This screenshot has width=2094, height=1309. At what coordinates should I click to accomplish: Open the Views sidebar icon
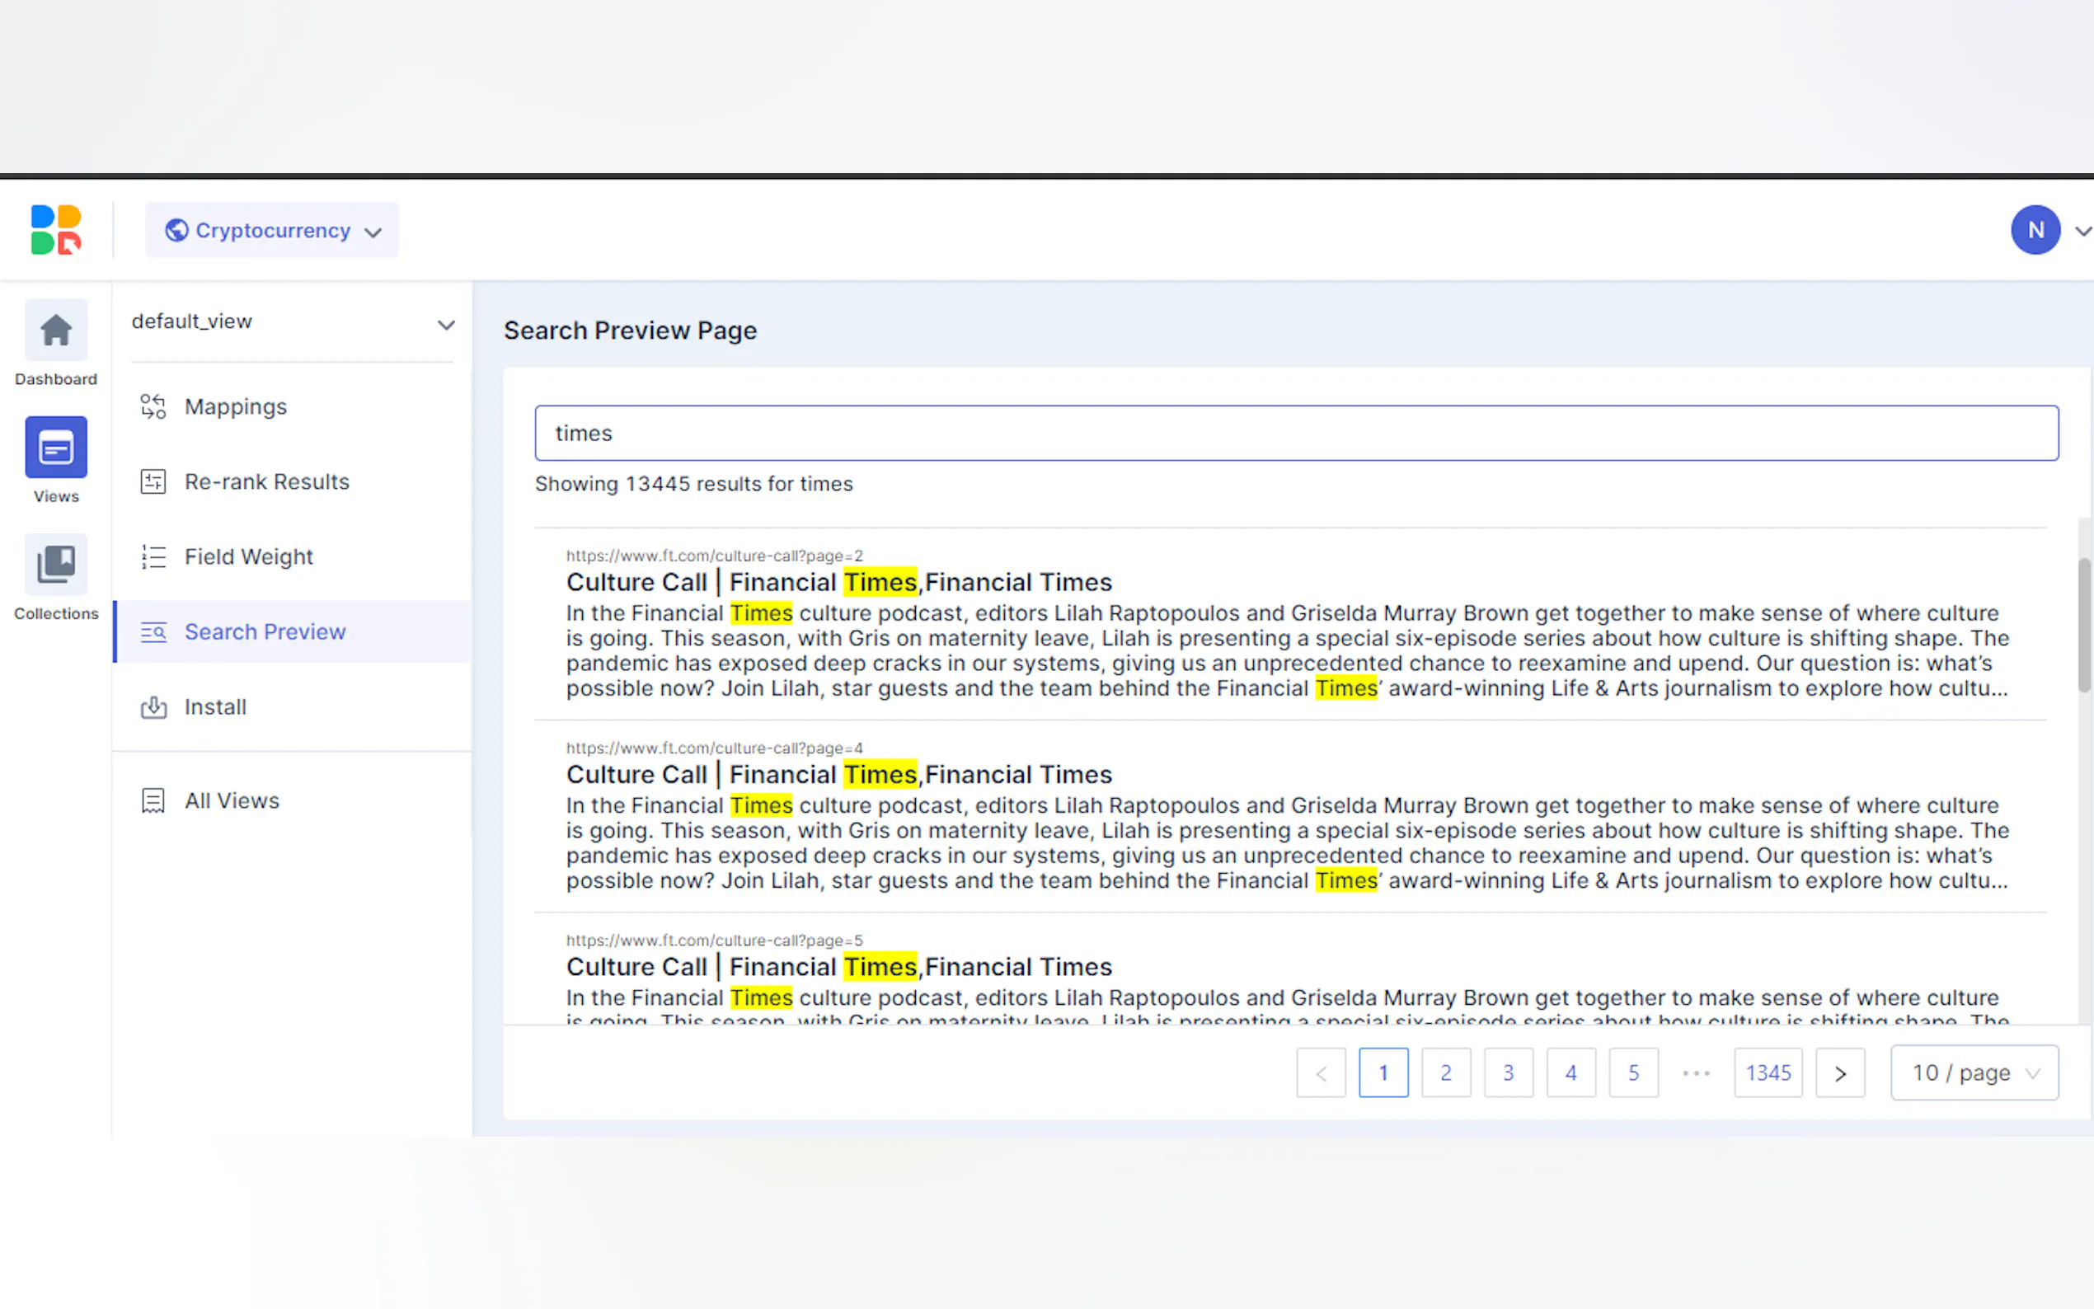(x=55, y=448)
